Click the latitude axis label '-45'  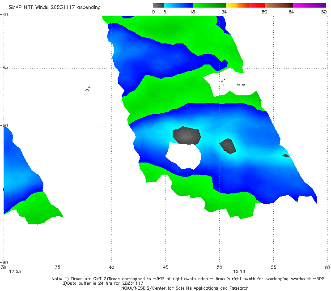(x=4, y=68)
